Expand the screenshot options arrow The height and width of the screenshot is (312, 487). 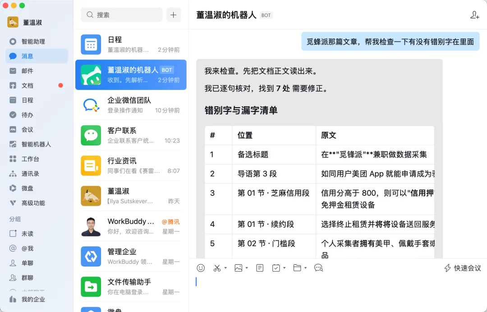click(x=225, y=267)
